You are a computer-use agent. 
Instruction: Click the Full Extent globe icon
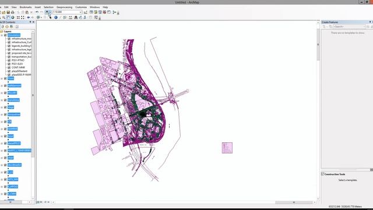(13, 17)
